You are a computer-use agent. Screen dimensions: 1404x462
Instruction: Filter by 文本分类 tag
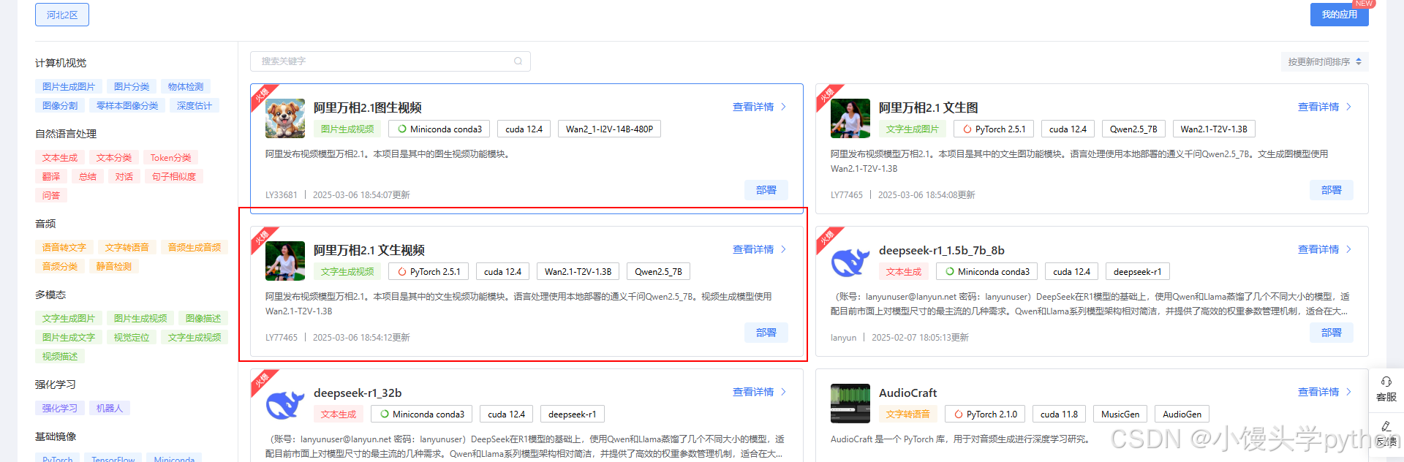point(114,157)
